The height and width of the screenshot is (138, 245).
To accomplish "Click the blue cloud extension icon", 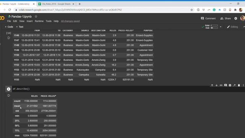I will click(219, 10).
